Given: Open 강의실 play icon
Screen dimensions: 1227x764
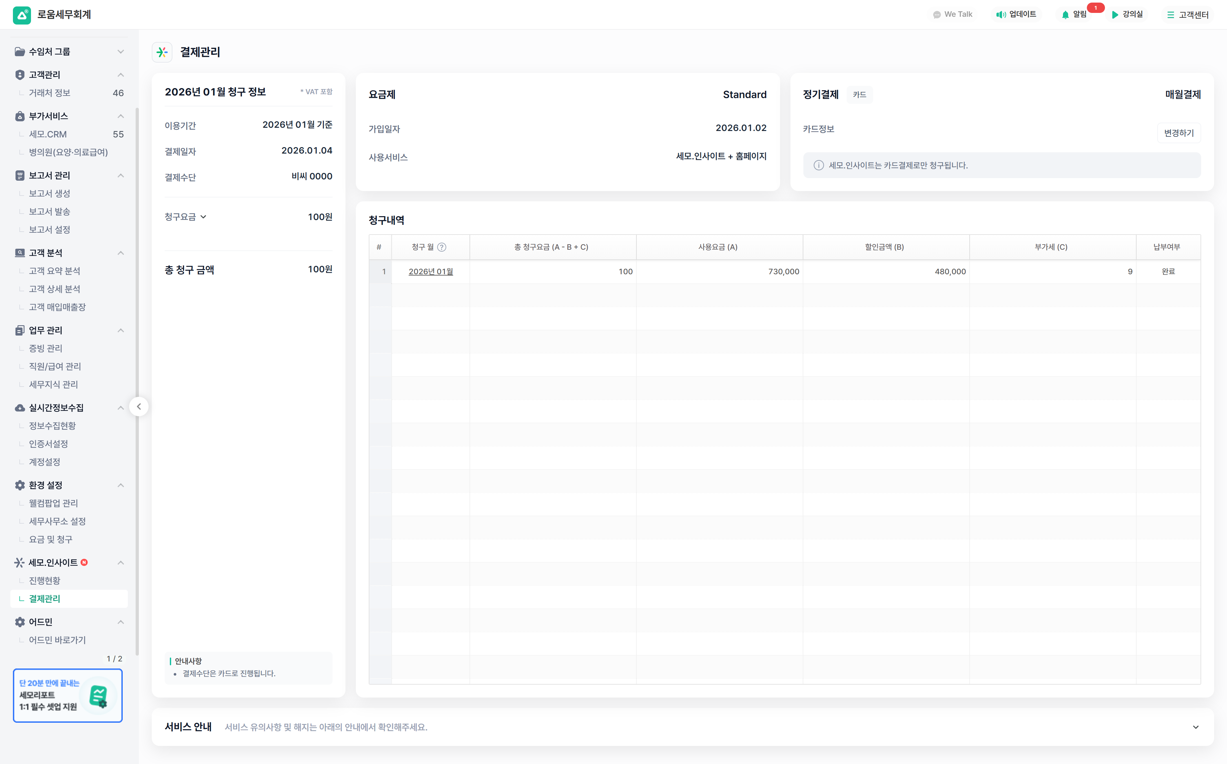Looking at the screenshot, I should (1115, 15).
